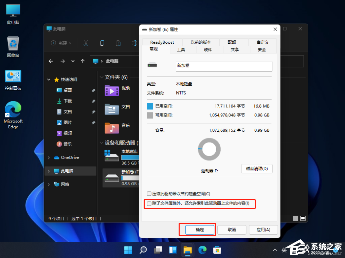
Task: Click the Copy icon in Explorer toolbar
Action: (x=102, y=43)
